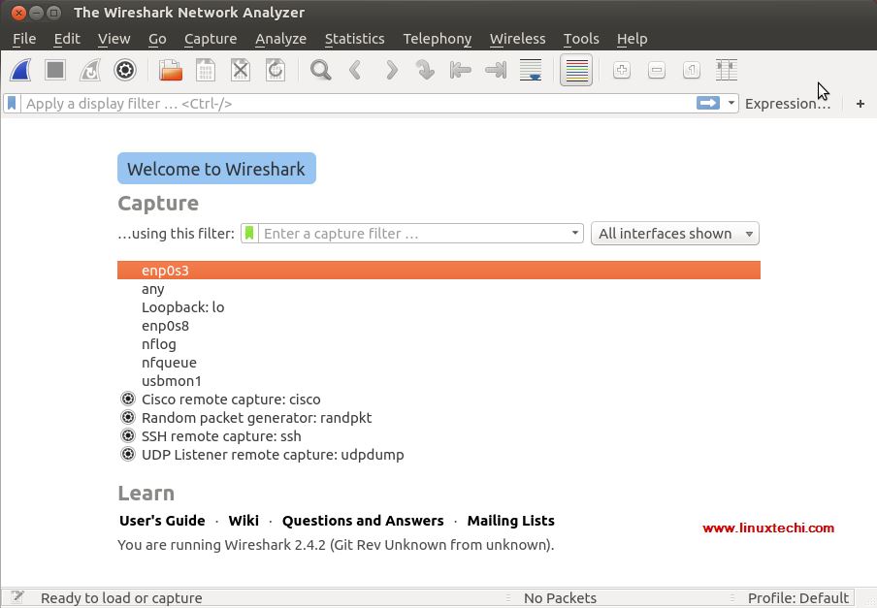Click the Expression button
877x608 pixels.
[788, 103]
